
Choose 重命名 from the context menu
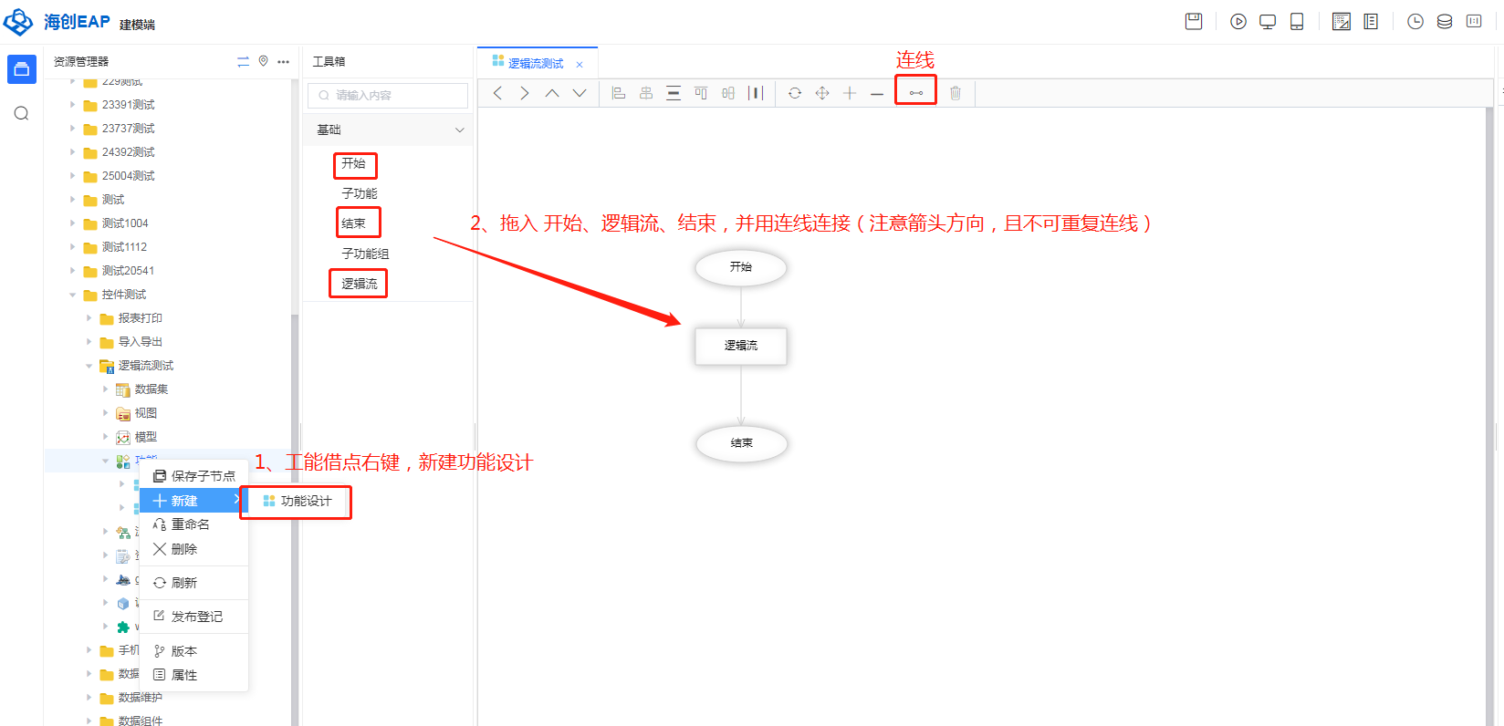191,524
